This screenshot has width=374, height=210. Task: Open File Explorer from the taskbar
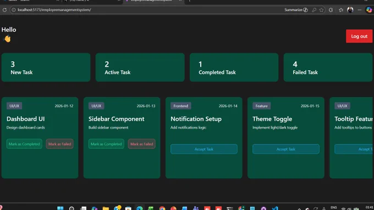pyautogui.click(x=106, y=208)
